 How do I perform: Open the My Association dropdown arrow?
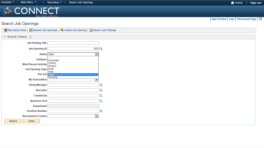(97, 79)
